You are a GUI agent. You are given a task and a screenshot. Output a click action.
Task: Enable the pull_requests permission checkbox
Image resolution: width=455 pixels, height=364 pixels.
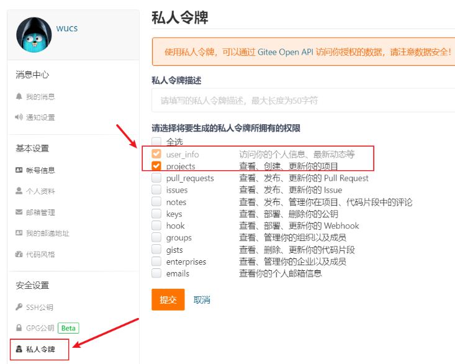tap(156, 178)
